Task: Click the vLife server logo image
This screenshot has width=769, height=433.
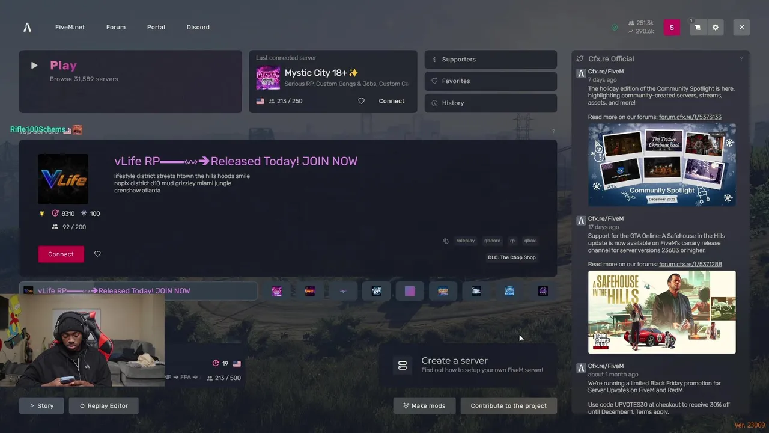Action: 63,179
